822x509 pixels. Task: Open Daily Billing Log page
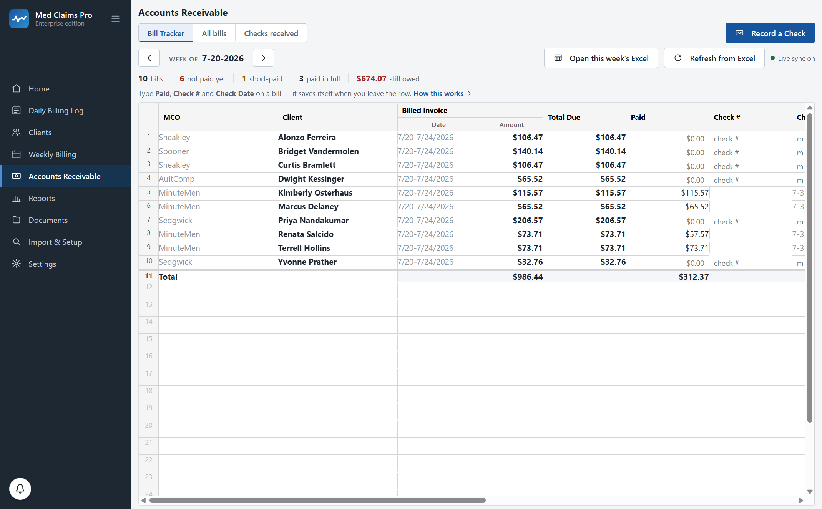[x=66, y=110]
